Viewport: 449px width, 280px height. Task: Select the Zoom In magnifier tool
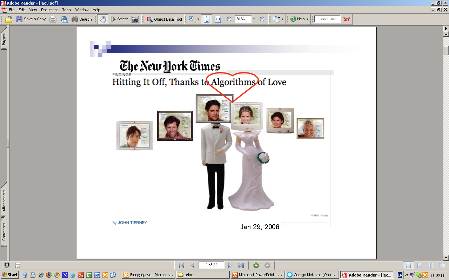(192, 19)
